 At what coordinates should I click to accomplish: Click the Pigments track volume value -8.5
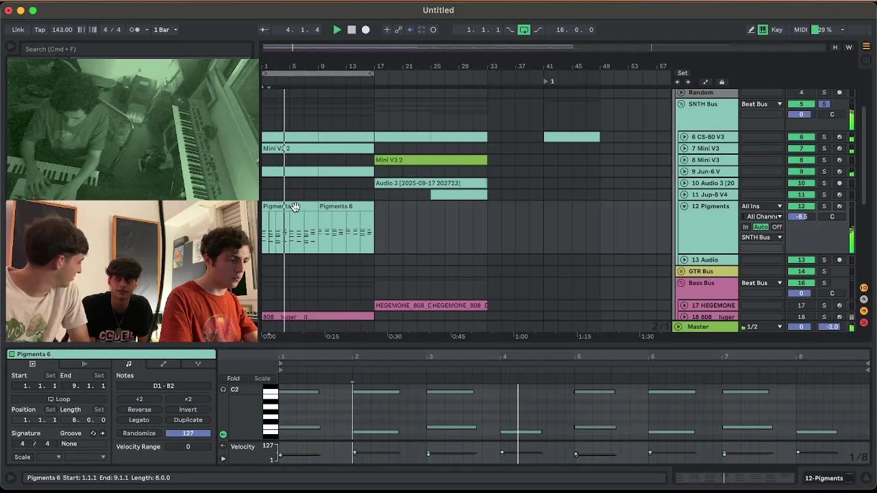pyautogui.click(x=801, y=216)
